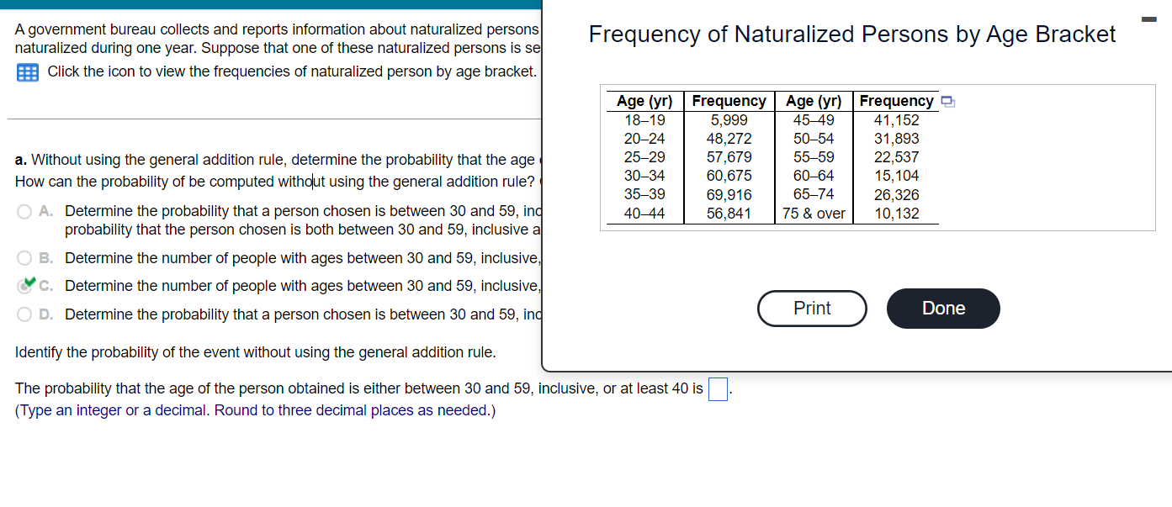The height and width of the screenshot is (507, 1172).
Task: Focus the probability answer input box
Action: (718, 389)
